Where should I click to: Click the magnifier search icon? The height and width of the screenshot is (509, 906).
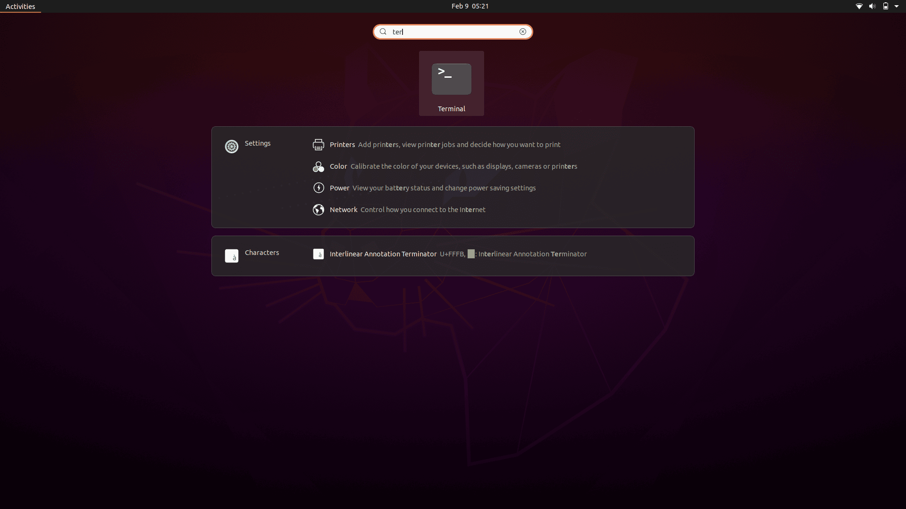pyautogui.click(x=383, y=32)
